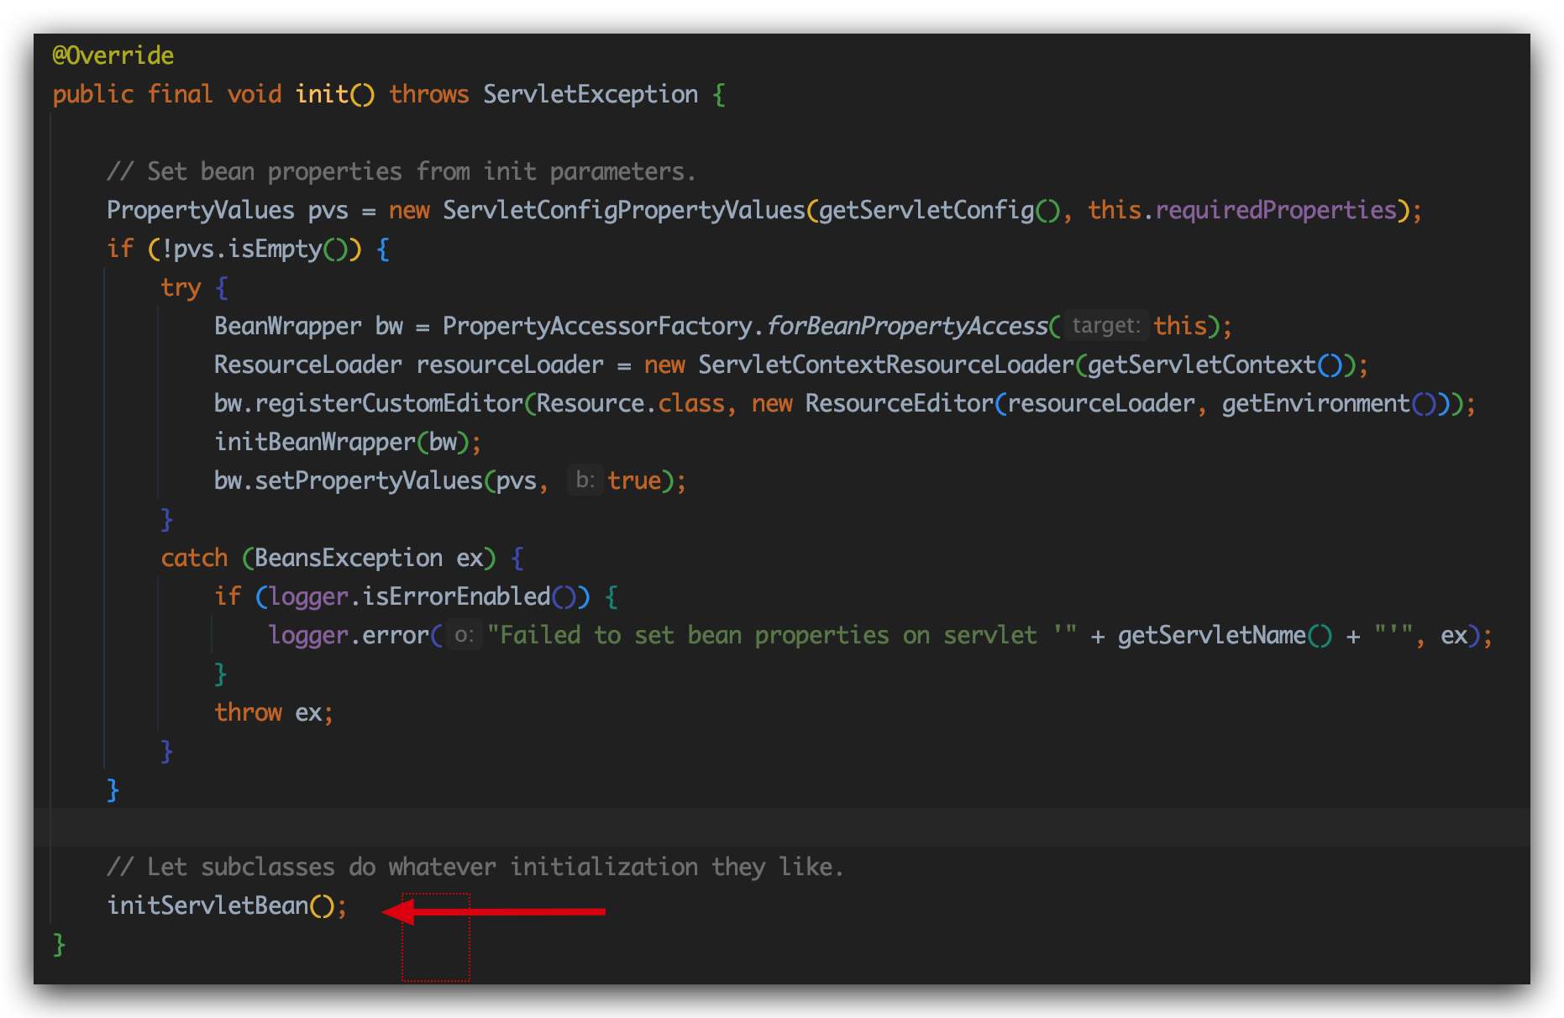Click the ServletContextResourceLoader class name

click(885, 365)
